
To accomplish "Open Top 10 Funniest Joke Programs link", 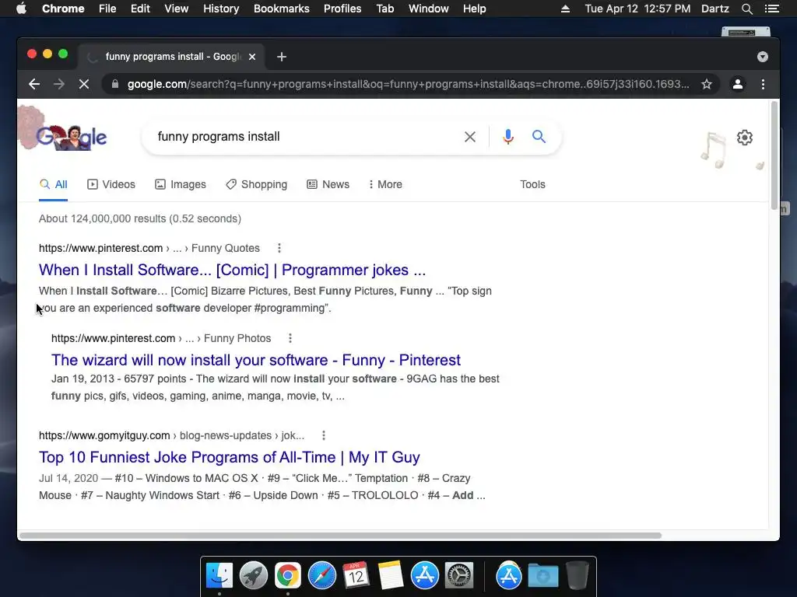I will coord(230,457).
